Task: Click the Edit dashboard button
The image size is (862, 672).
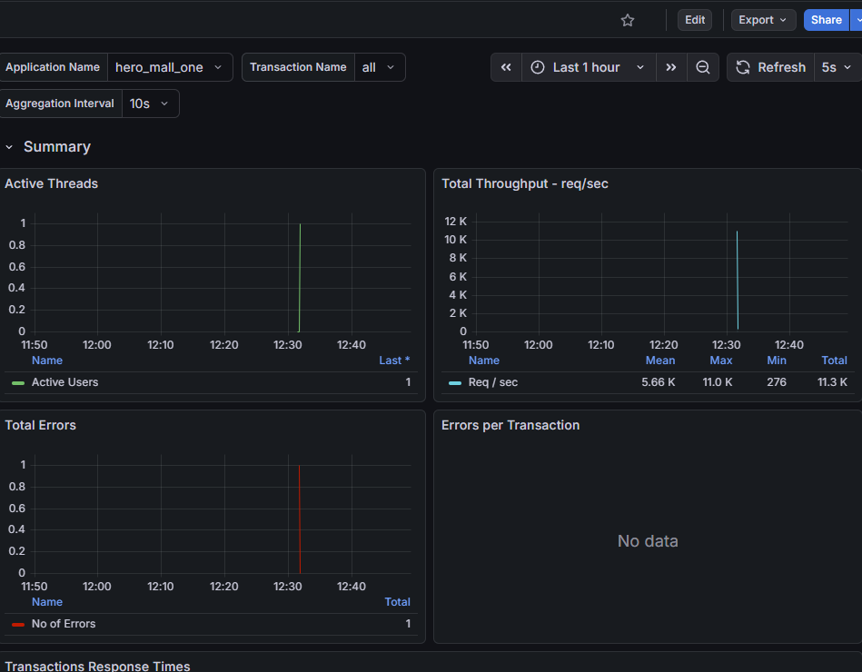Action: (695, 20)
